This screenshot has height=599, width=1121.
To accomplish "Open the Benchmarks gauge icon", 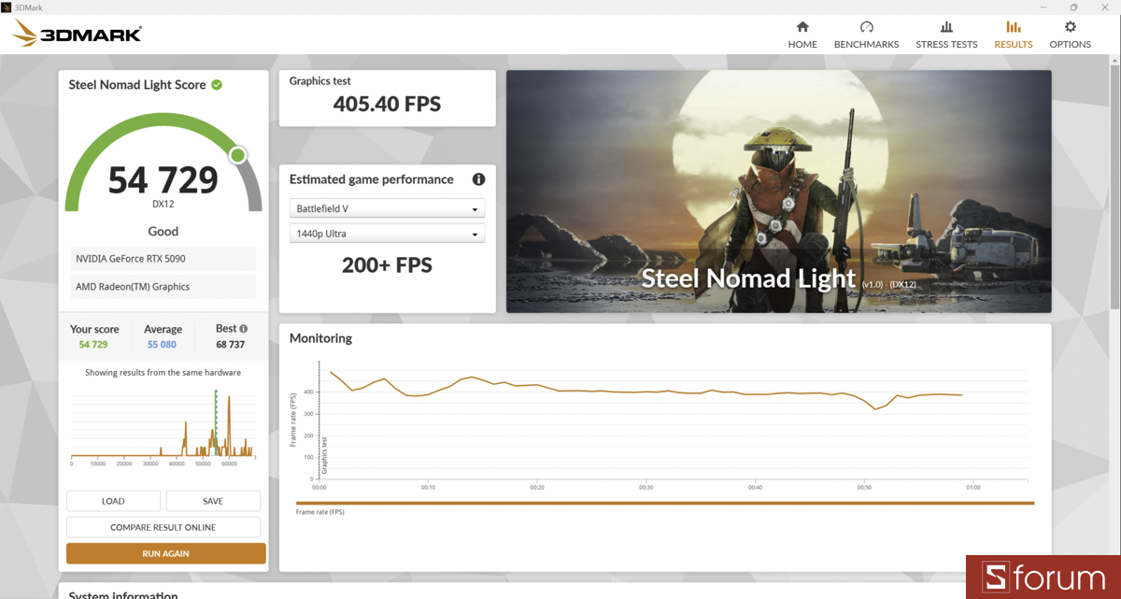I will coord(866,27).
